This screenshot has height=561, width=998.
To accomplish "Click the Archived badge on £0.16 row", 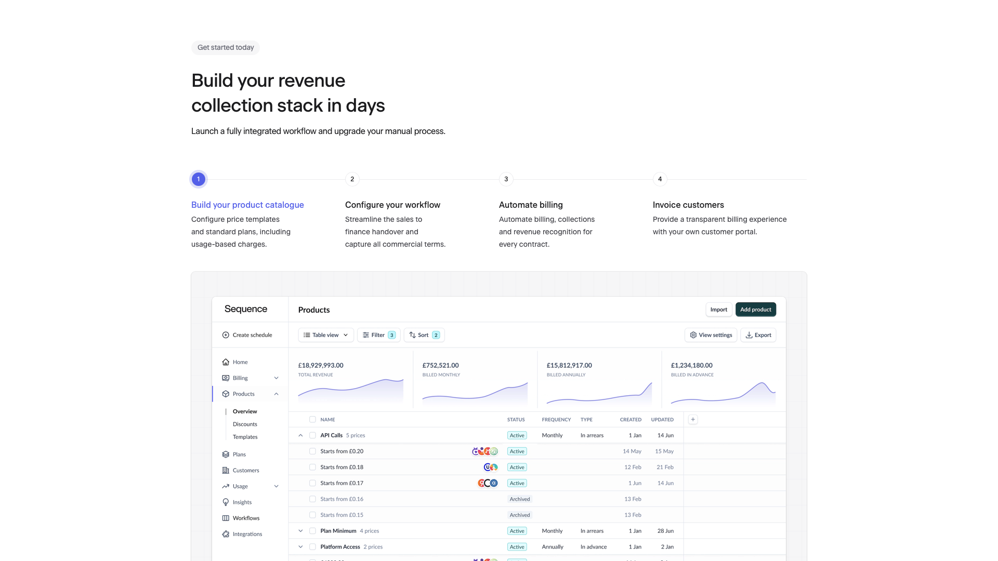I will click(520, 499).
